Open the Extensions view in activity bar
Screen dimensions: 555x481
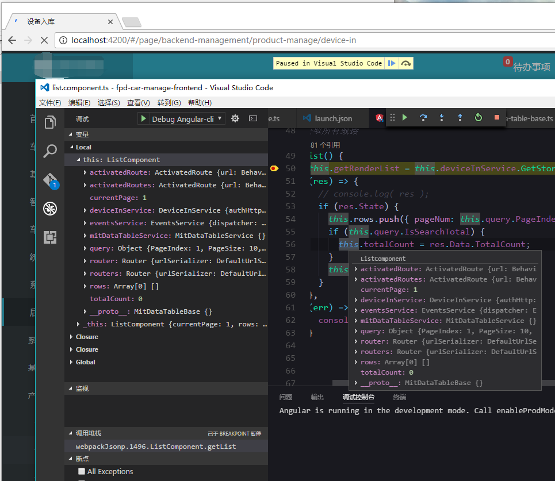(x=50, y=237)
